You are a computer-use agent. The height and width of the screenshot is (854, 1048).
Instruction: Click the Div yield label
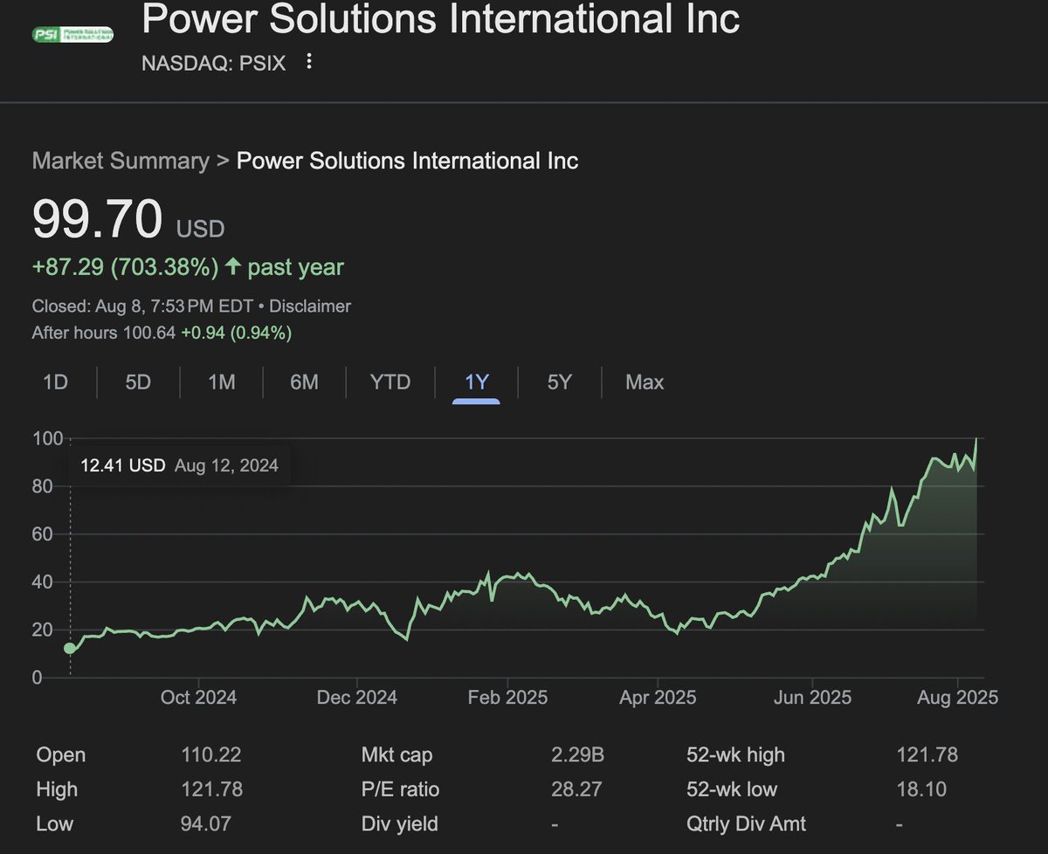tap(399, 823)
